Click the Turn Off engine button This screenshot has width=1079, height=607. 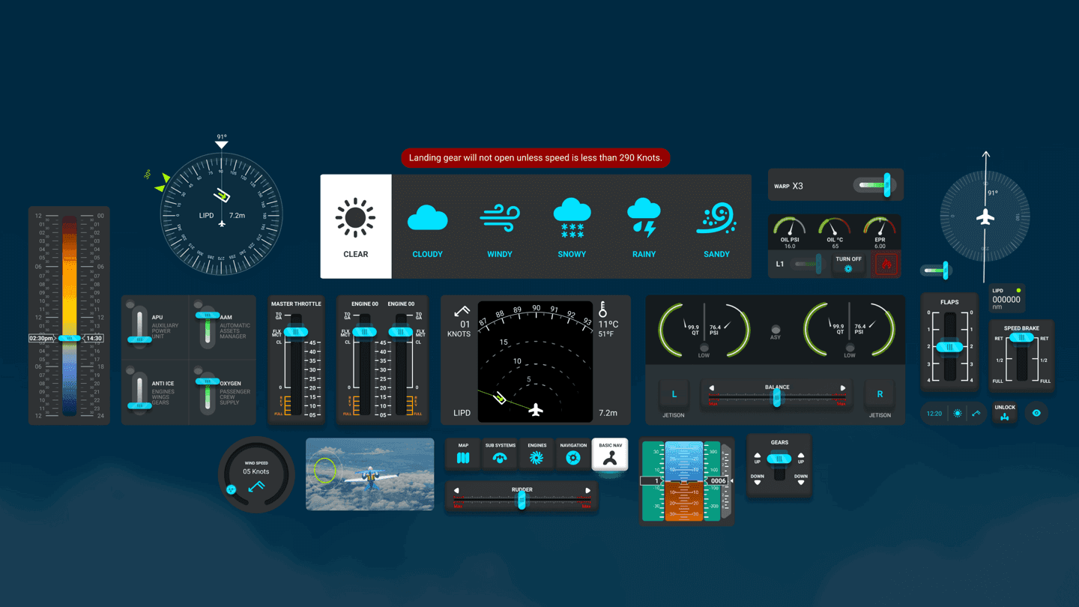(x=848, y=264)
